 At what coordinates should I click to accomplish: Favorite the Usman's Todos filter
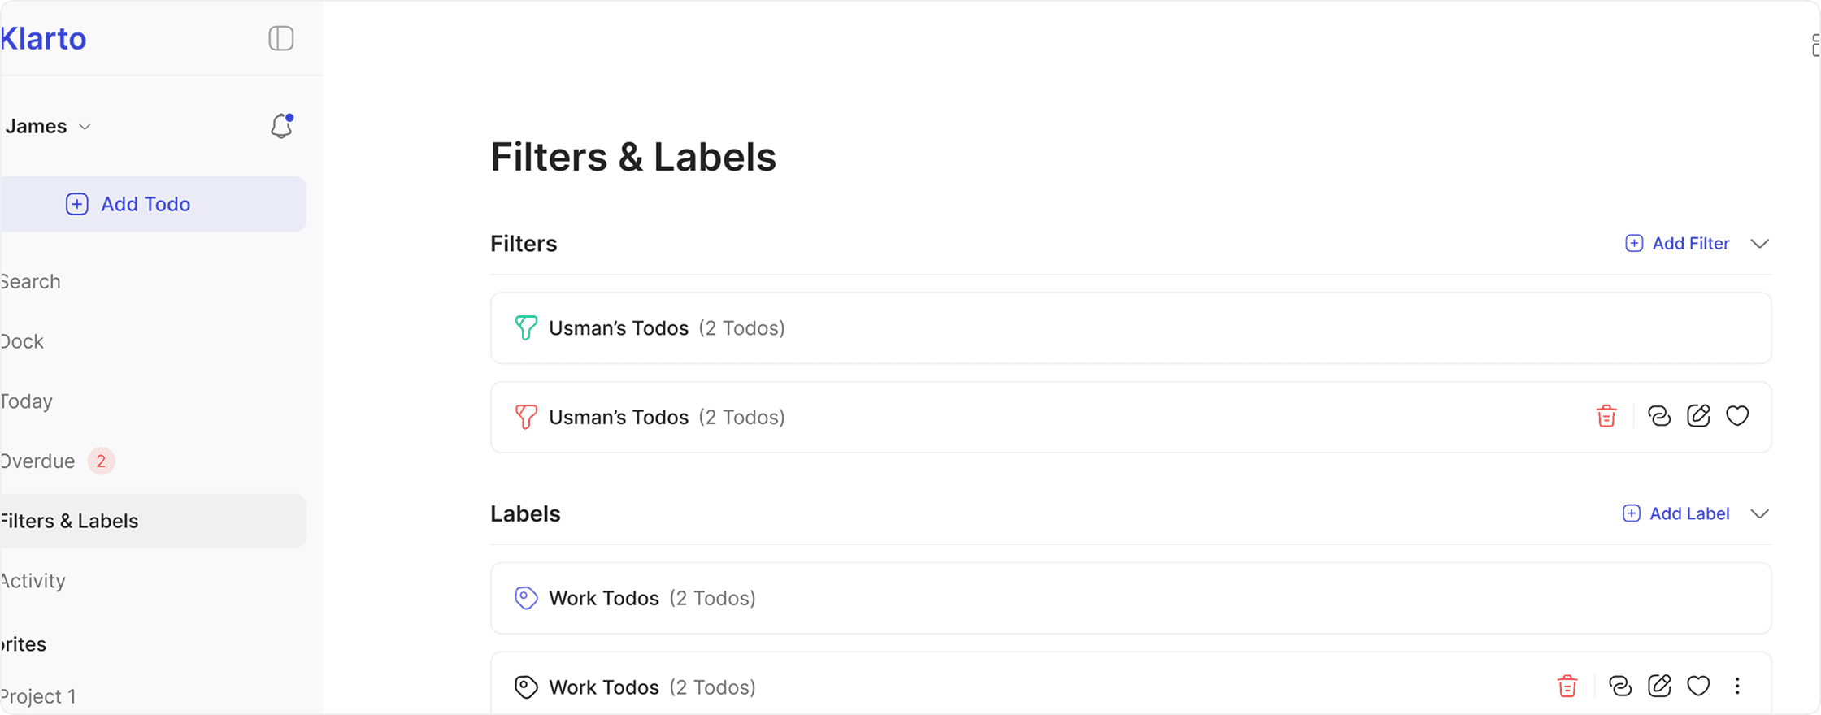1737,416
